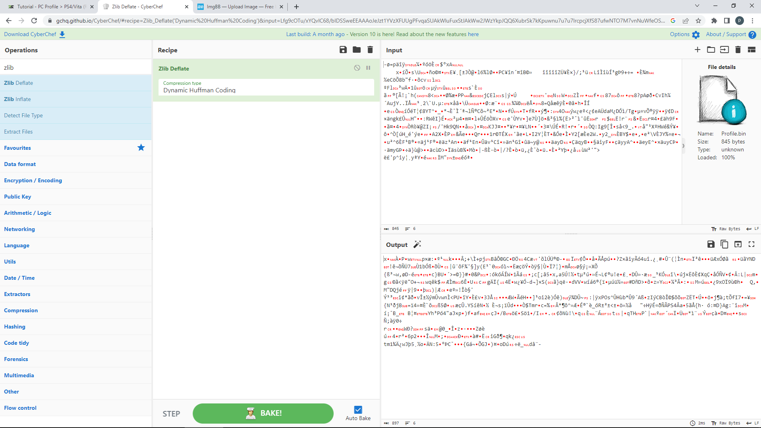
Task: Expand the Compression category
Action: (x=76, y=310)
